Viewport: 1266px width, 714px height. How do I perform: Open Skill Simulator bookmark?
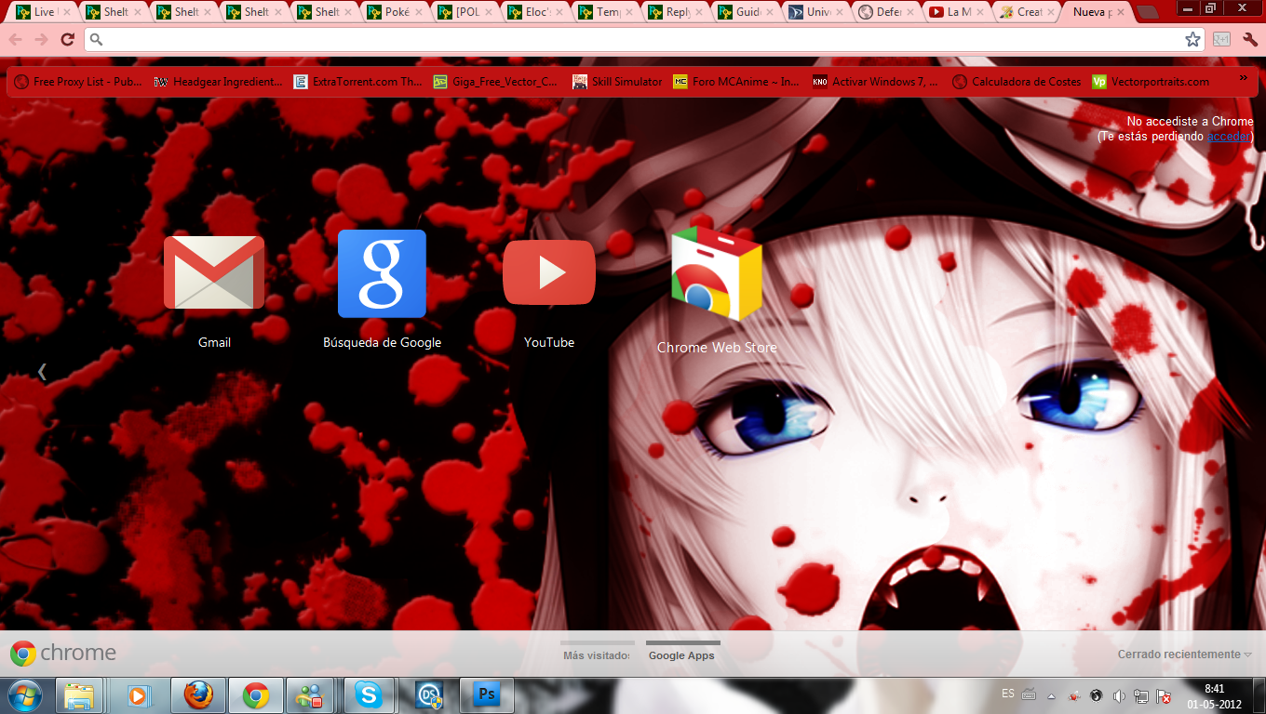(618, 82)
